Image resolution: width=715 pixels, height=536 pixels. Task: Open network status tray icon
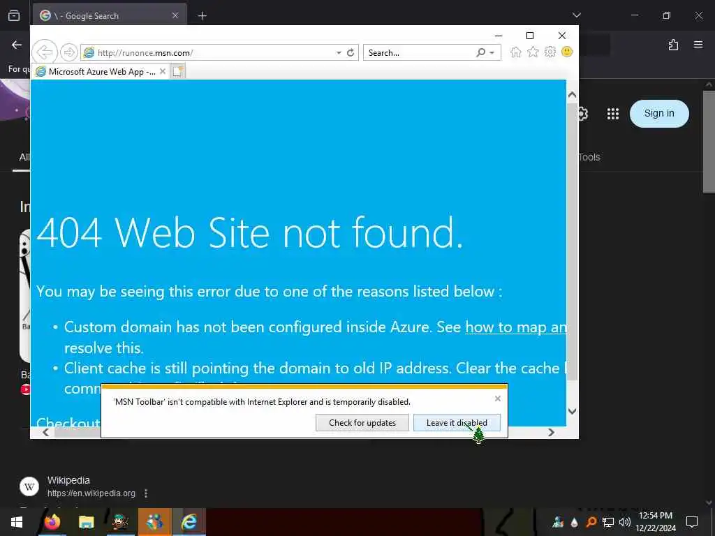[608, 522]
